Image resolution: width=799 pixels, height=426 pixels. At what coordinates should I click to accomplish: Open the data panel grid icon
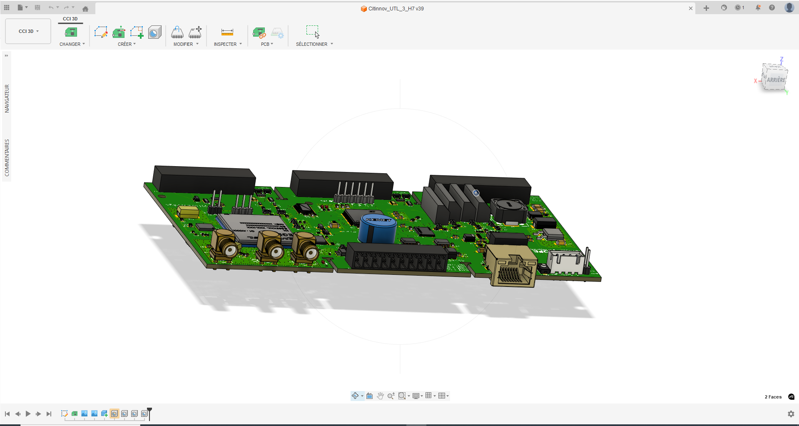pos(7,7)
